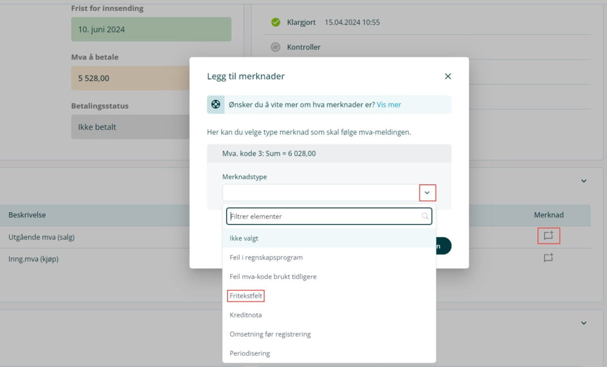The image size is (607, 367).
Task: Expand the bottom section chevron
Action: tap(584, 323)
